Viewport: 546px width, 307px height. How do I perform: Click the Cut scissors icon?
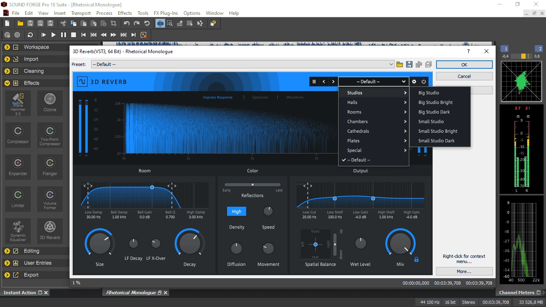click(64, 23)
